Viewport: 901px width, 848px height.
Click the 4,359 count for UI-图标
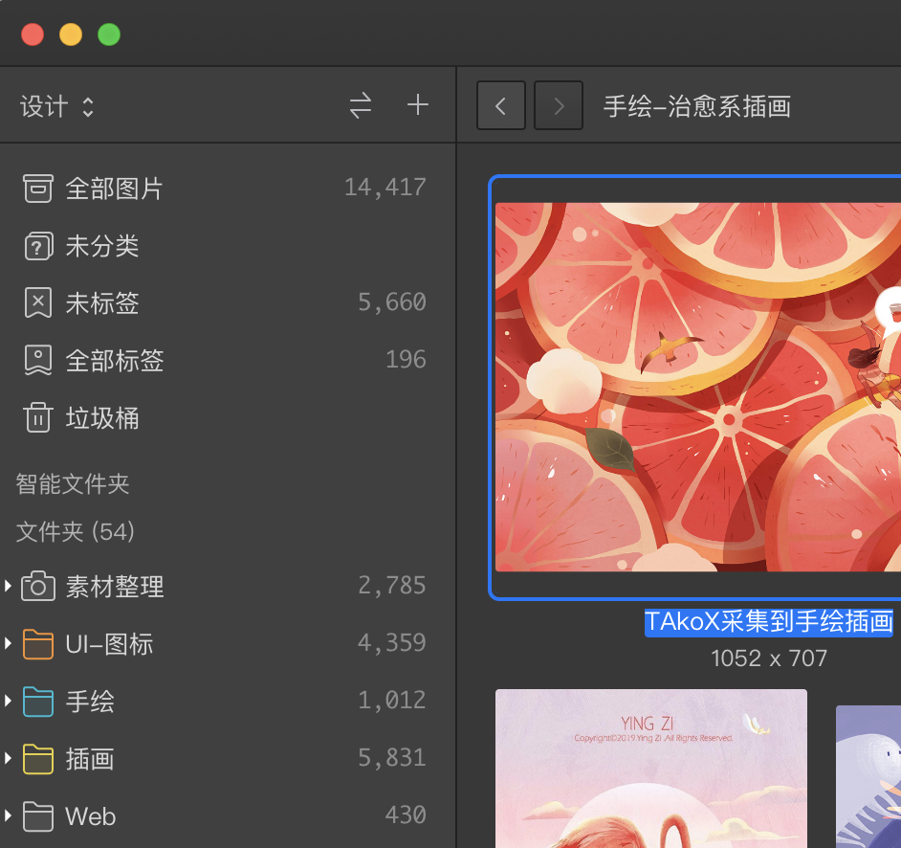tap(392, 643)
